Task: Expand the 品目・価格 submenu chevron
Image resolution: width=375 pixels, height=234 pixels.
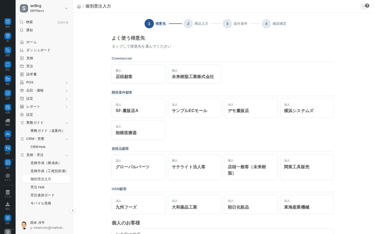Action: click(x=67, y=91)
